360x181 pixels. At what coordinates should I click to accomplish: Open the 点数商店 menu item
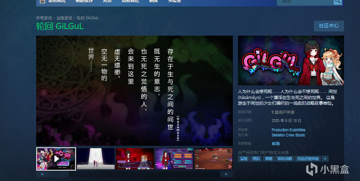[130, 1]
